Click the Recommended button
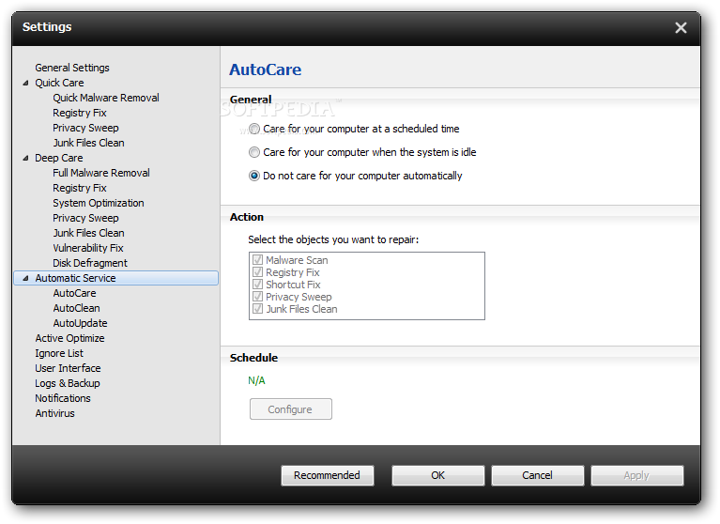 pos(327,475)
